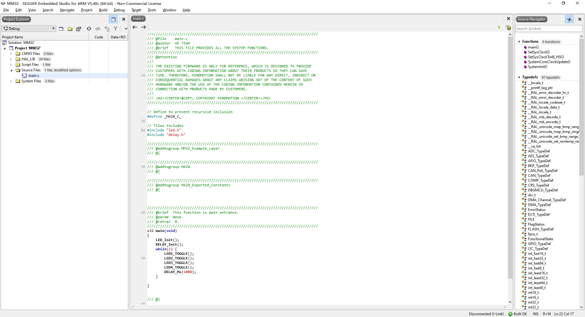This screenshot has height=317, width=585.
Task: Click the Project Explorer toolbar icon left of the filter funnel
Action: click(107, 28)
